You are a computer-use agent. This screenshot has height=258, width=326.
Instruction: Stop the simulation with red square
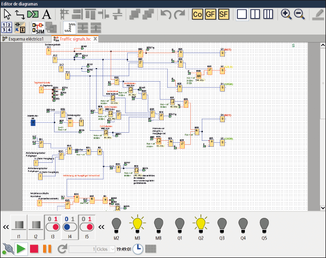(x=34, y=248)
